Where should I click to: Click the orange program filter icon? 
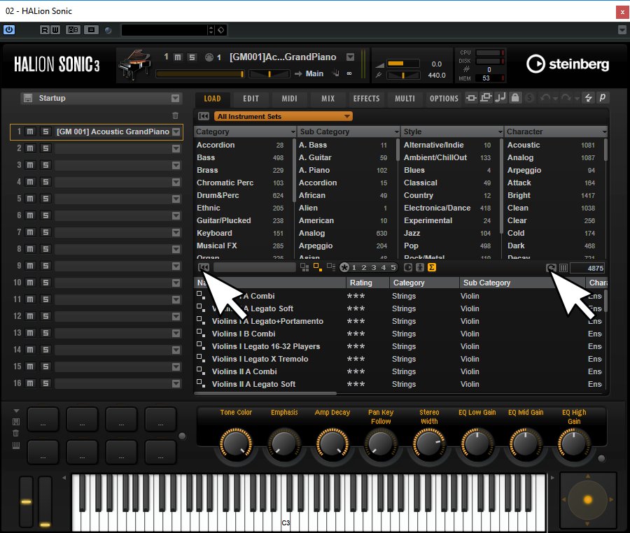coord(317,267)
